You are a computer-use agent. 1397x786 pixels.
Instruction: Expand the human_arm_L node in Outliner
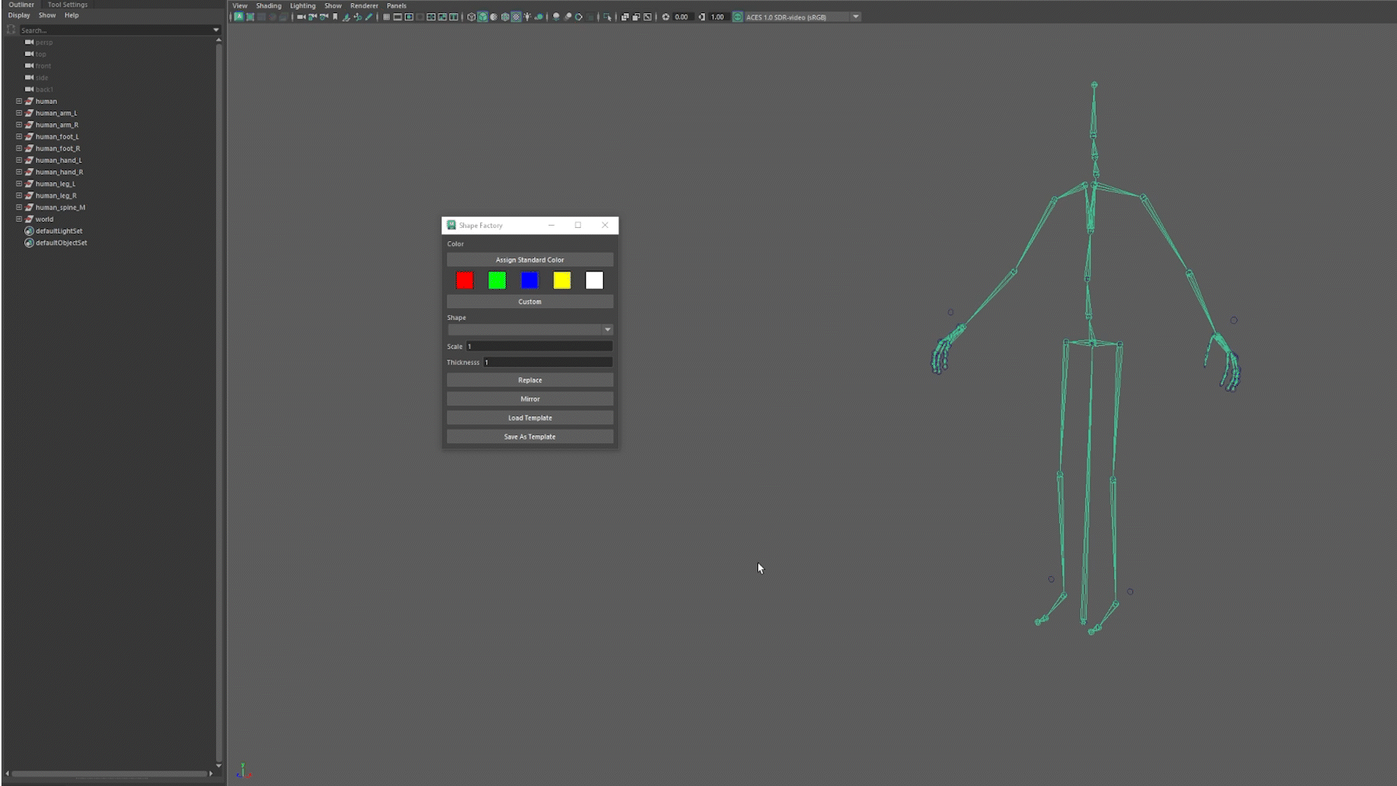tap(19, 113)
